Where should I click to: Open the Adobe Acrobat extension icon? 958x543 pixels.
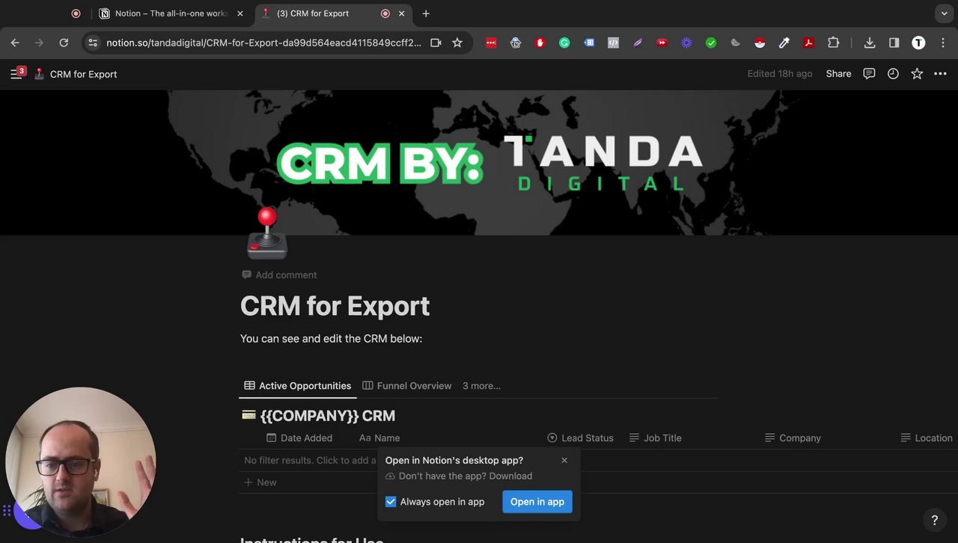(808, 43)
